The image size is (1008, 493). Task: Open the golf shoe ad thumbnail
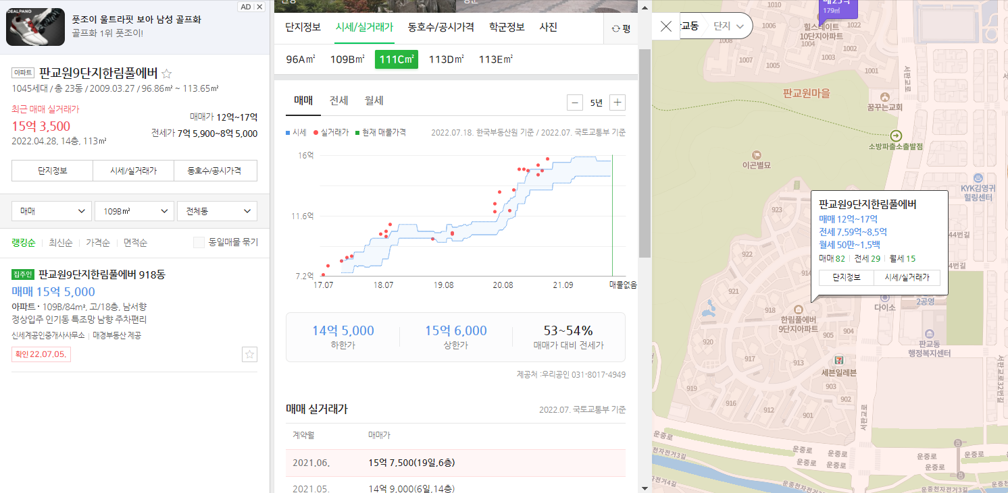coord(35,27)
